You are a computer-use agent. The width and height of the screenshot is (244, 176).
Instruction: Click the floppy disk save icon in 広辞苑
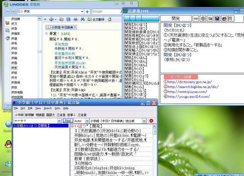pyautogui.click(x=217, y=19)
